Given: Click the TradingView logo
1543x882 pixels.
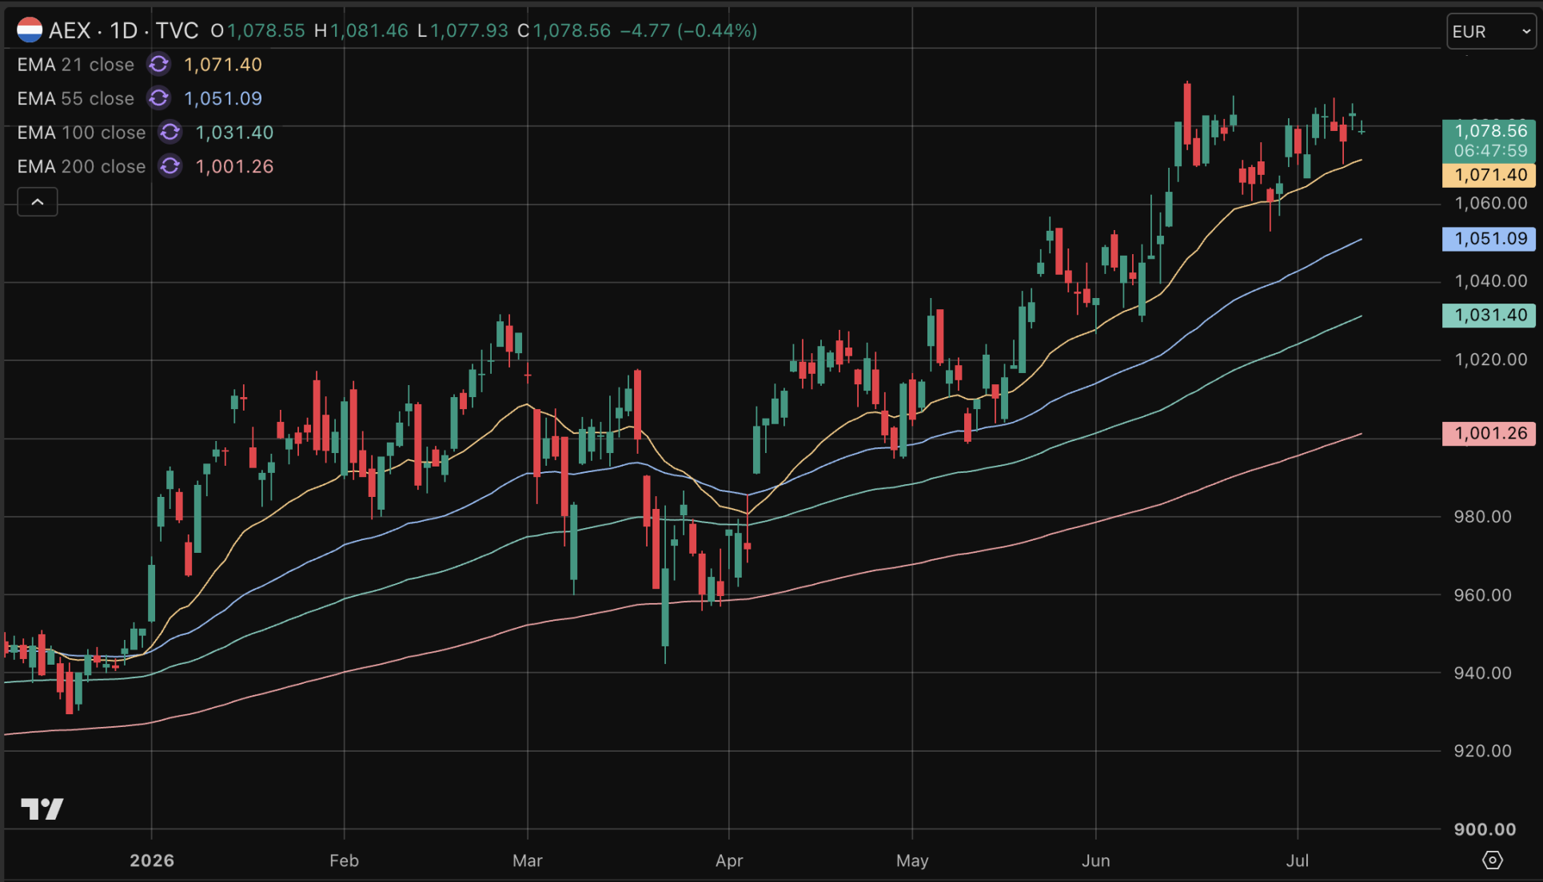Looking at the screenshot, I should (x=42, y=808).
